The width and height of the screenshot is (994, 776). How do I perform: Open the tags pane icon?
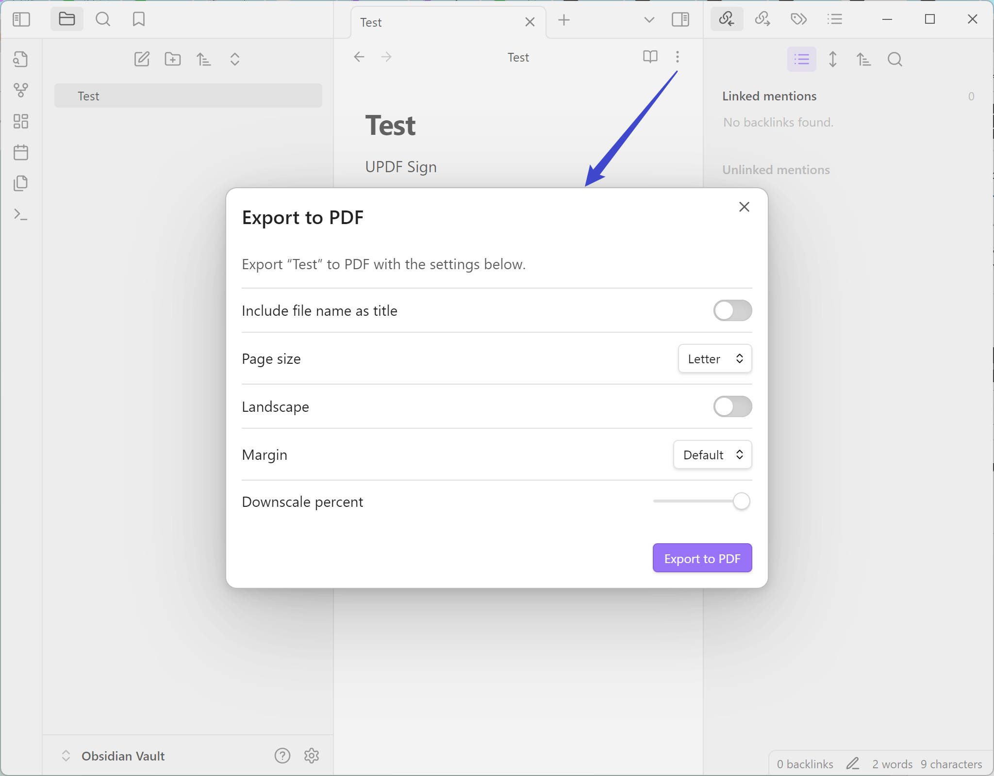tap(798, 19)
